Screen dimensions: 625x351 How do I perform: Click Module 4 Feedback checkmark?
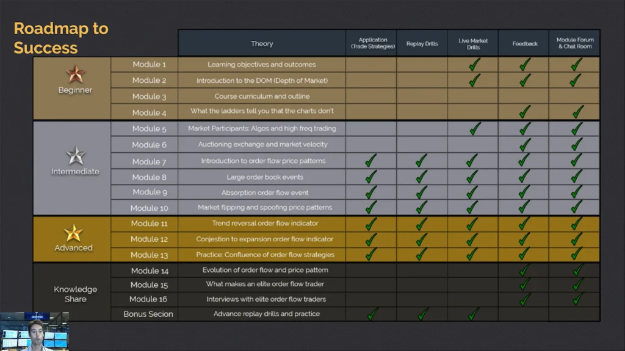tap(524, 112)
